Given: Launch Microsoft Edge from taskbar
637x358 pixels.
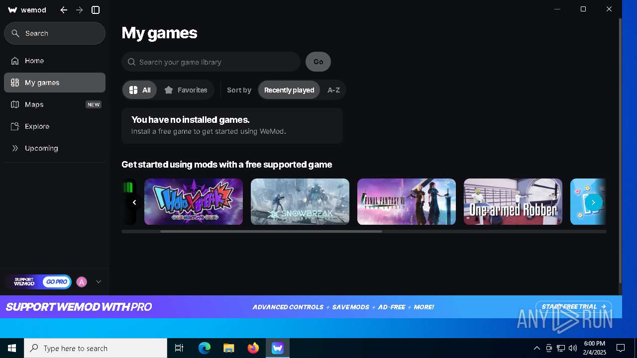Looking at the screenshot, I should (x=205, y=348).
